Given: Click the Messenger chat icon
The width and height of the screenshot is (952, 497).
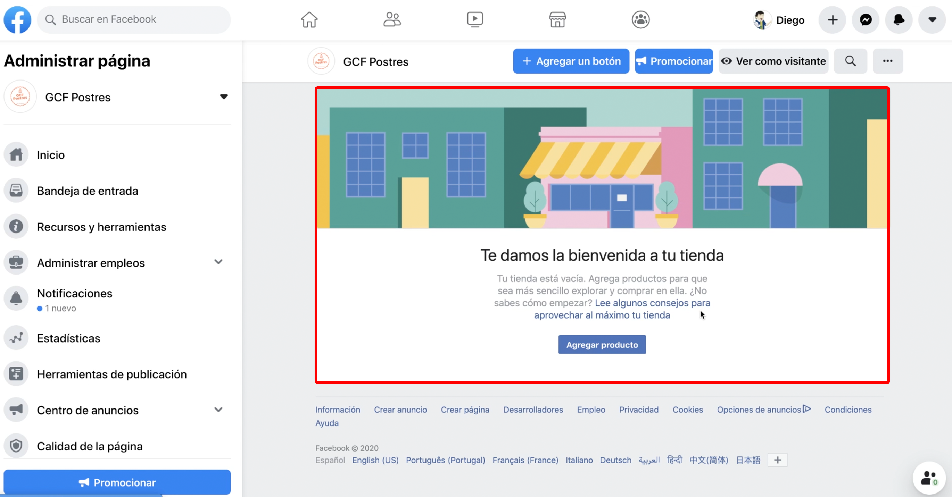Looking at the screenshot, I should pos(866,19).
